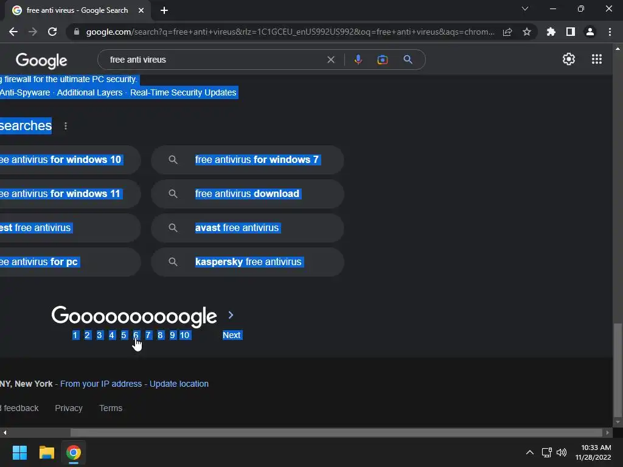Go to results page 7
The width and height of the screenshot is (623, 467).
tap(148, 335)
